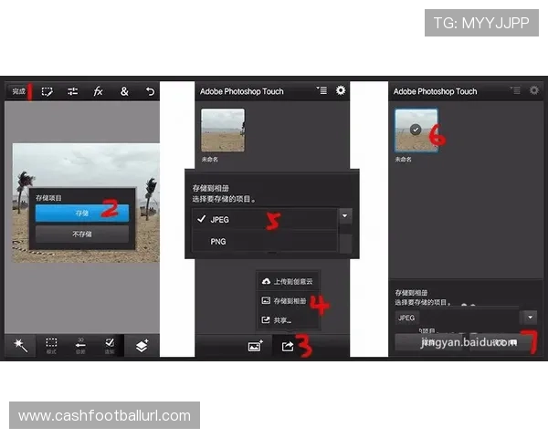
Task: Select 存储到相册 save to camera roll
Action: pyautogui.click(x=288, y=301)
